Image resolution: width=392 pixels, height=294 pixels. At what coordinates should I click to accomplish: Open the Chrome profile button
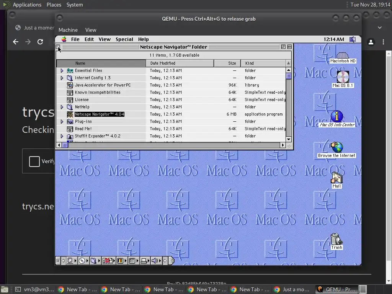pos(371,42)
